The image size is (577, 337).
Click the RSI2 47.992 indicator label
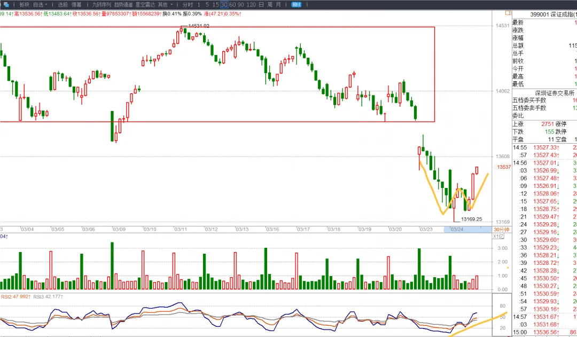[15, 296]
